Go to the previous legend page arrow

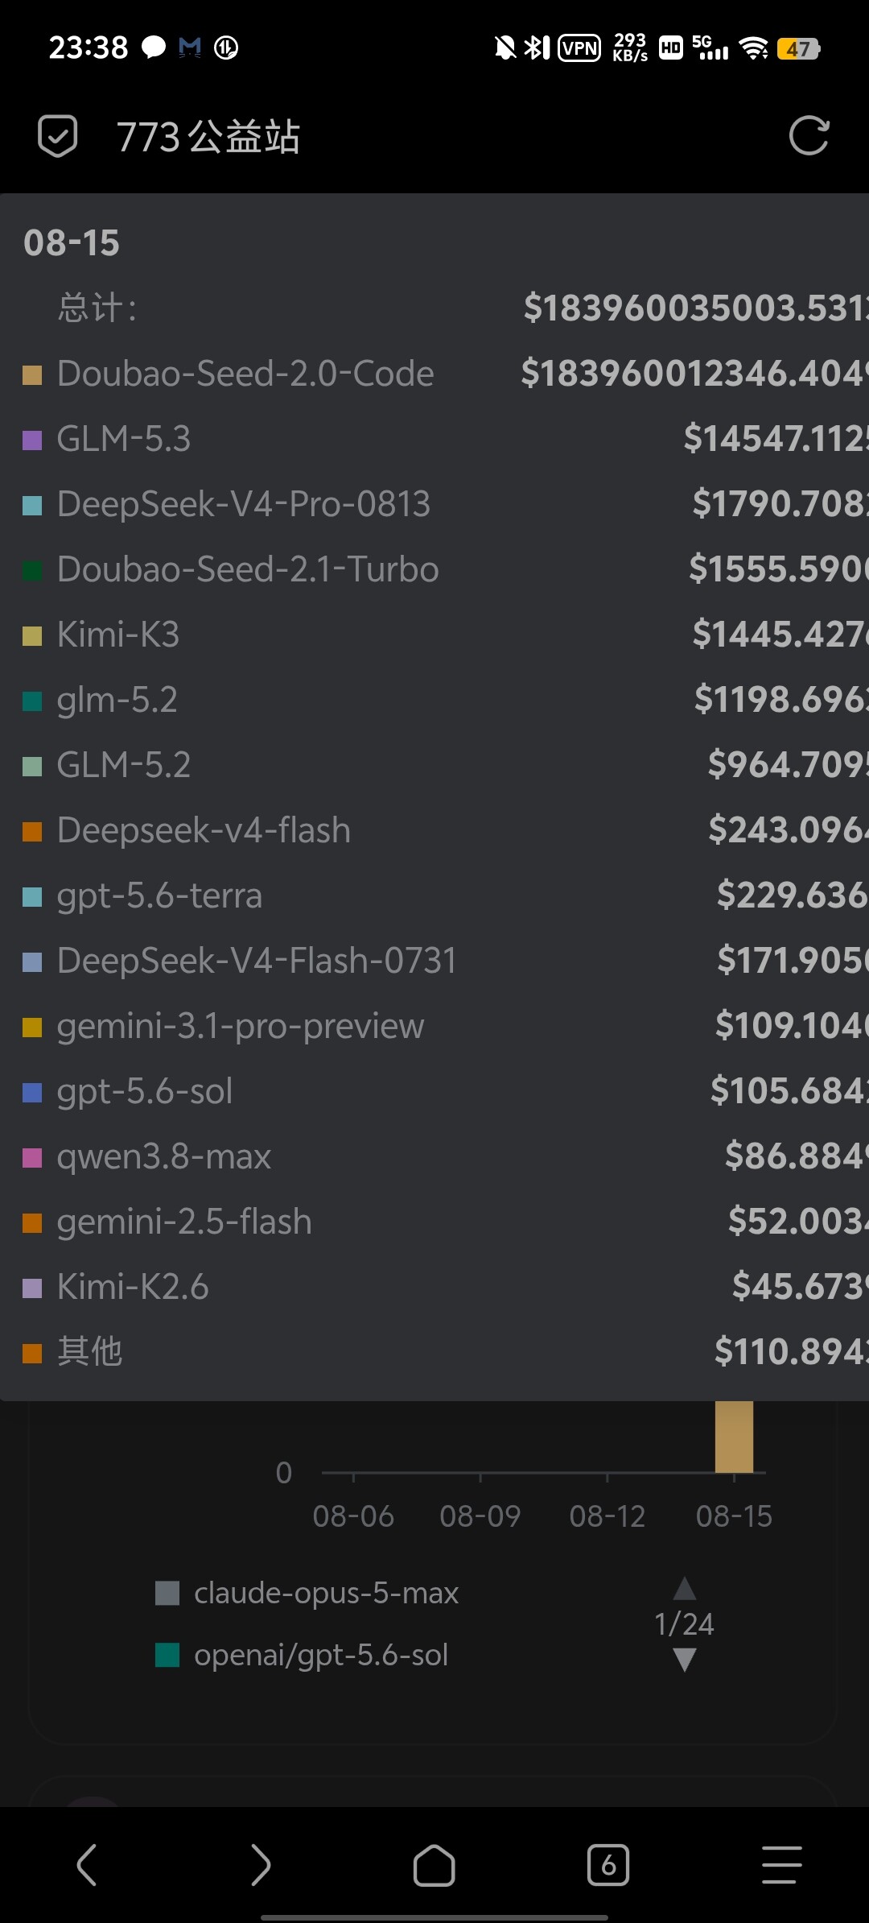pyautogui.click(x=685, y=1588)
